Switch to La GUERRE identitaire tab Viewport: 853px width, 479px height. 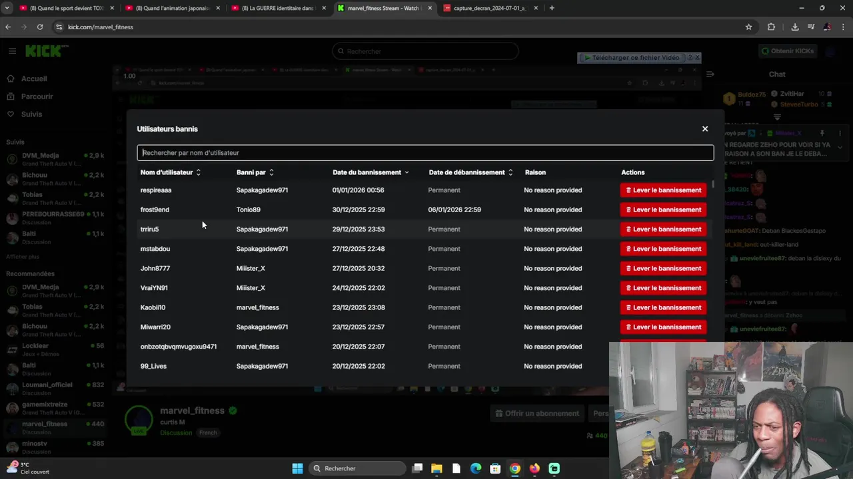click(x=278, y=8)
